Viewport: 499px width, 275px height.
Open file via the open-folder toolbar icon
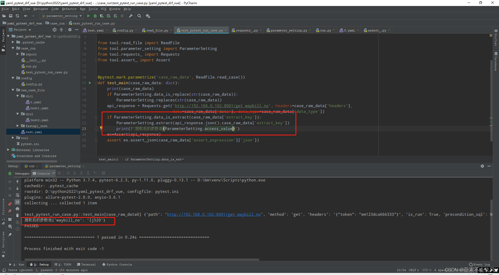(4, 16)
